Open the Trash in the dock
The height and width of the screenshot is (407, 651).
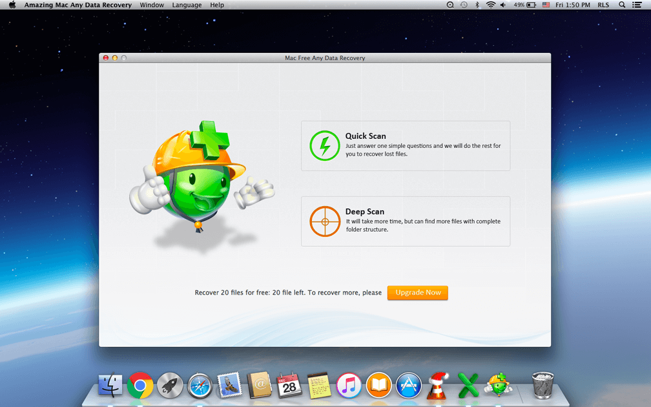(x=543, y=386)
